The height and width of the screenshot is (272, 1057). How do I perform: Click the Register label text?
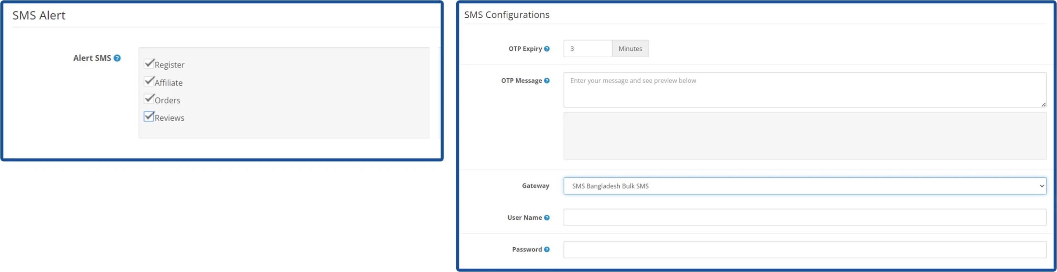point(169,65)
